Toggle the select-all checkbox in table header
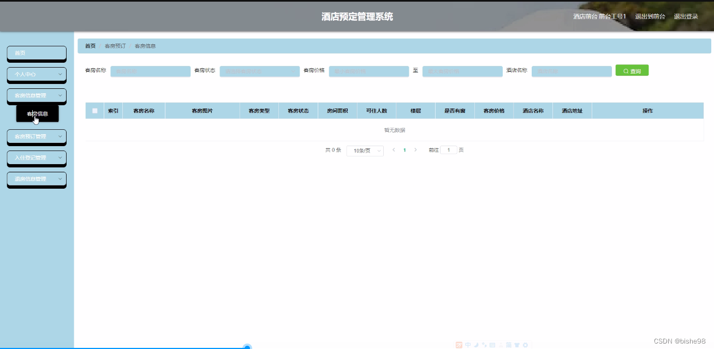The width and height of the screenshot is (714, 349). pyautogui.click(x=94, y=110)
